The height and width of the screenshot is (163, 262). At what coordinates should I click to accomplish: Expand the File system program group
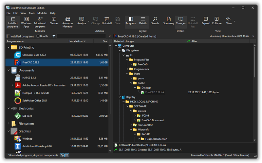point(9,124)
